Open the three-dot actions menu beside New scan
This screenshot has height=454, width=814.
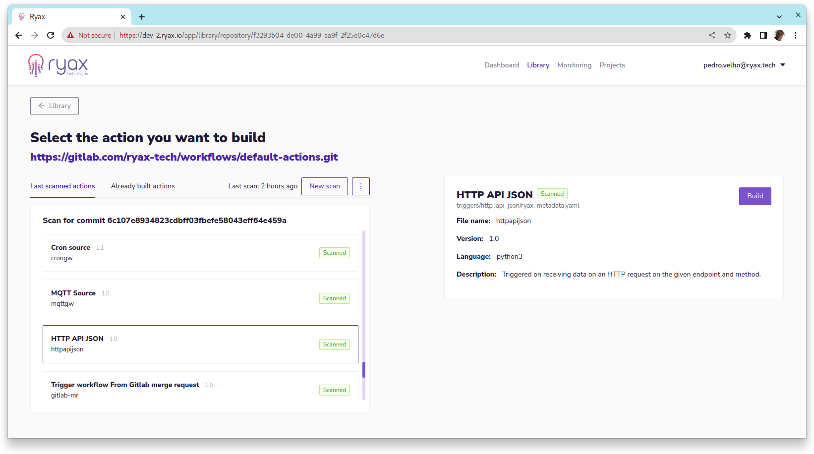coord(361,186)
